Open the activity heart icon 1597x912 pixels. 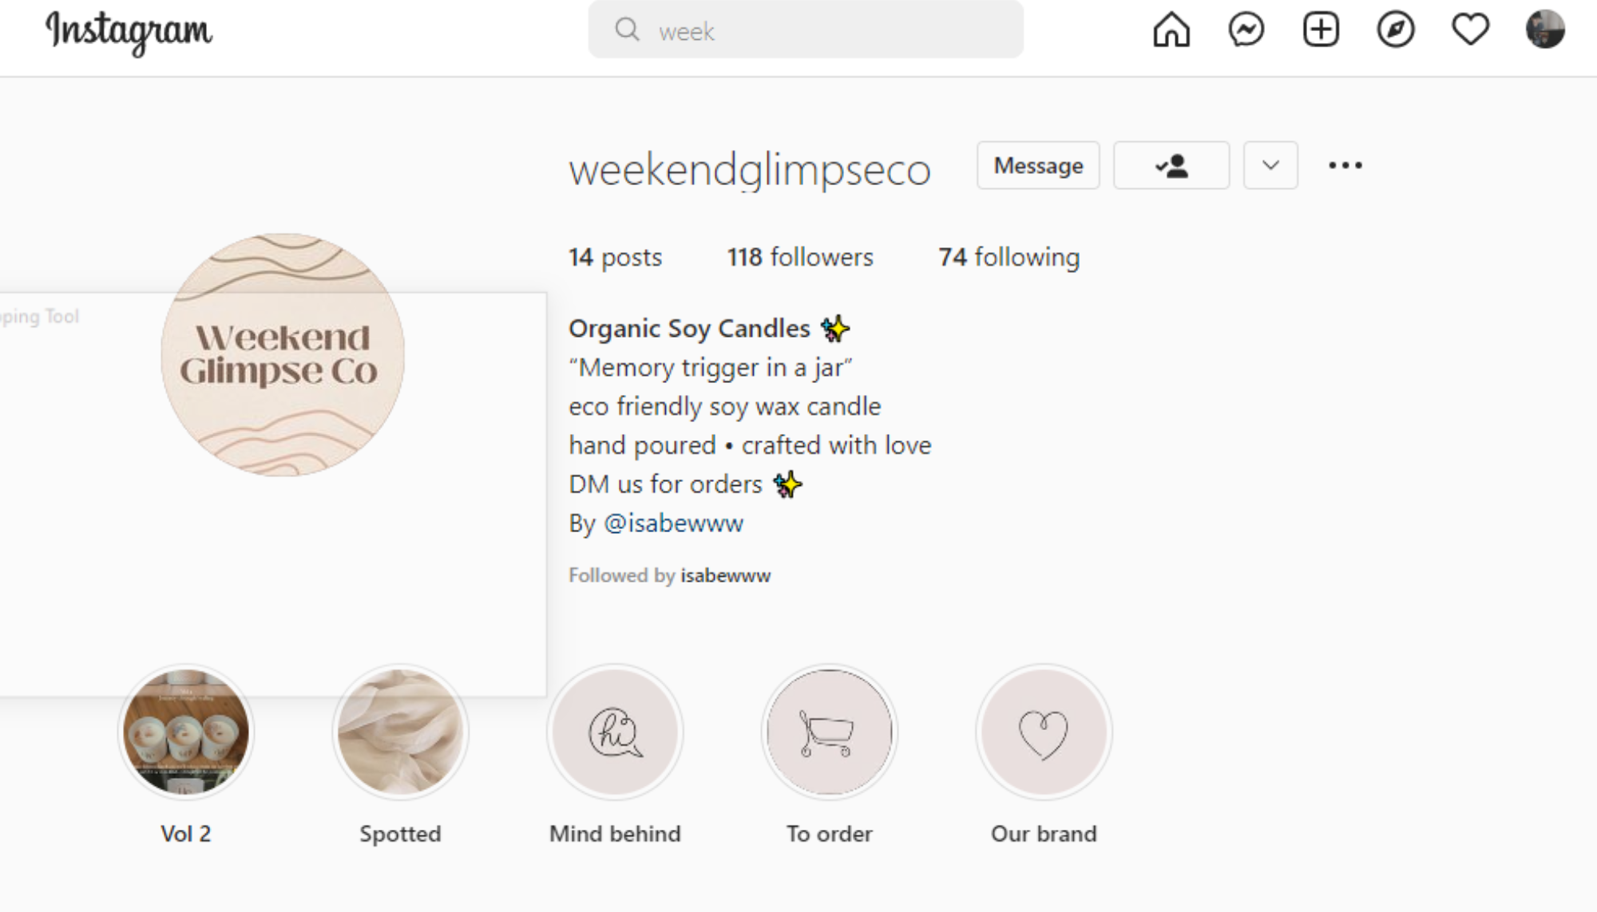[1470, 30]
